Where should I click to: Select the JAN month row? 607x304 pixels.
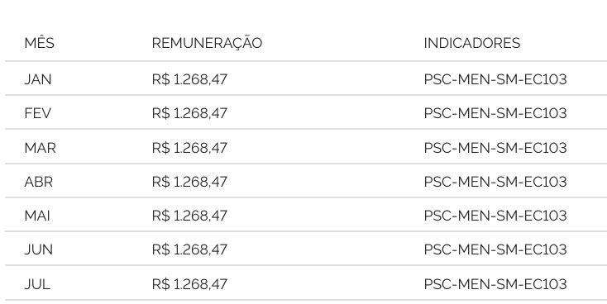(306, 78)
